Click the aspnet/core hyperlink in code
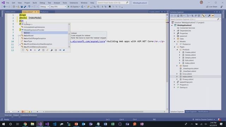The height and width of the screenshot is (127, 226). click(88, 41)
